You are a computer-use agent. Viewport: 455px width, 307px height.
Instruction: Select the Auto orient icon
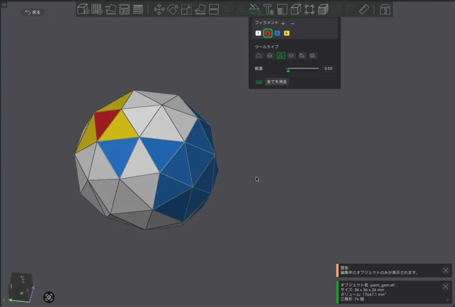(111, 9)
